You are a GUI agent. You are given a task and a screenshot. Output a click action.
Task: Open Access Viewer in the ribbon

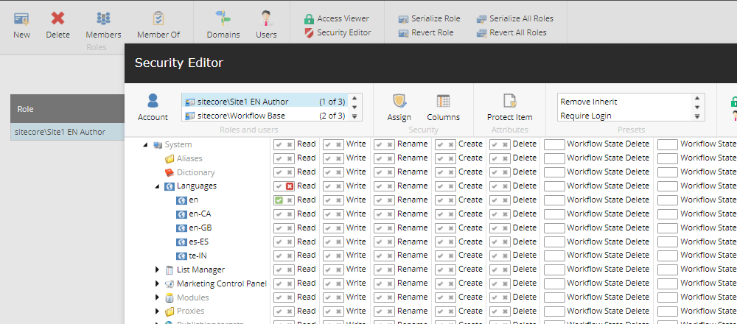337,19
